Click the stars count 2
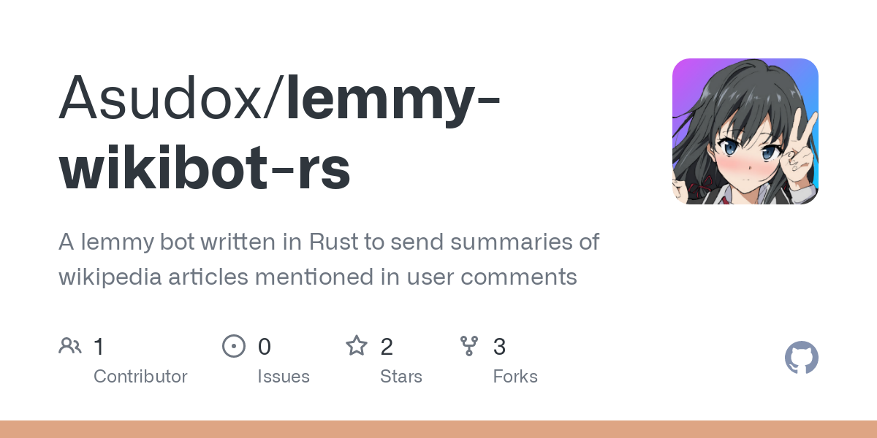This screenshot has width=877, height=438. tap(387, 346)
